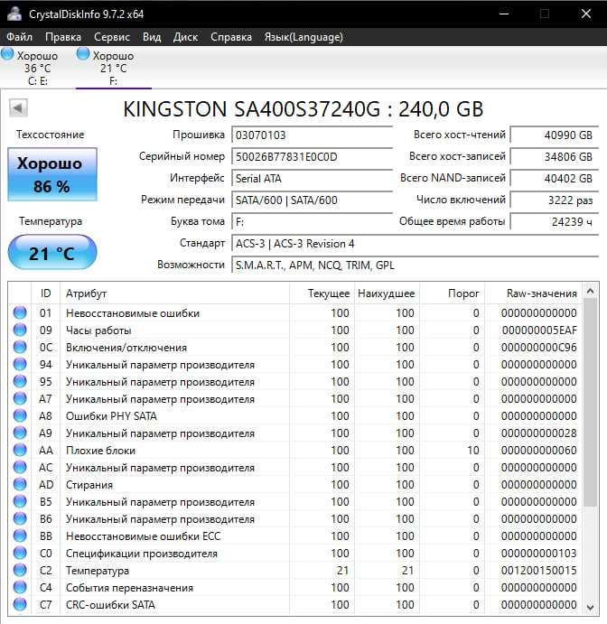Image resolution: width=607 pixels, height=624 pixels.
Task: Click the total host reads value 40990 GB
Action: 554,135
